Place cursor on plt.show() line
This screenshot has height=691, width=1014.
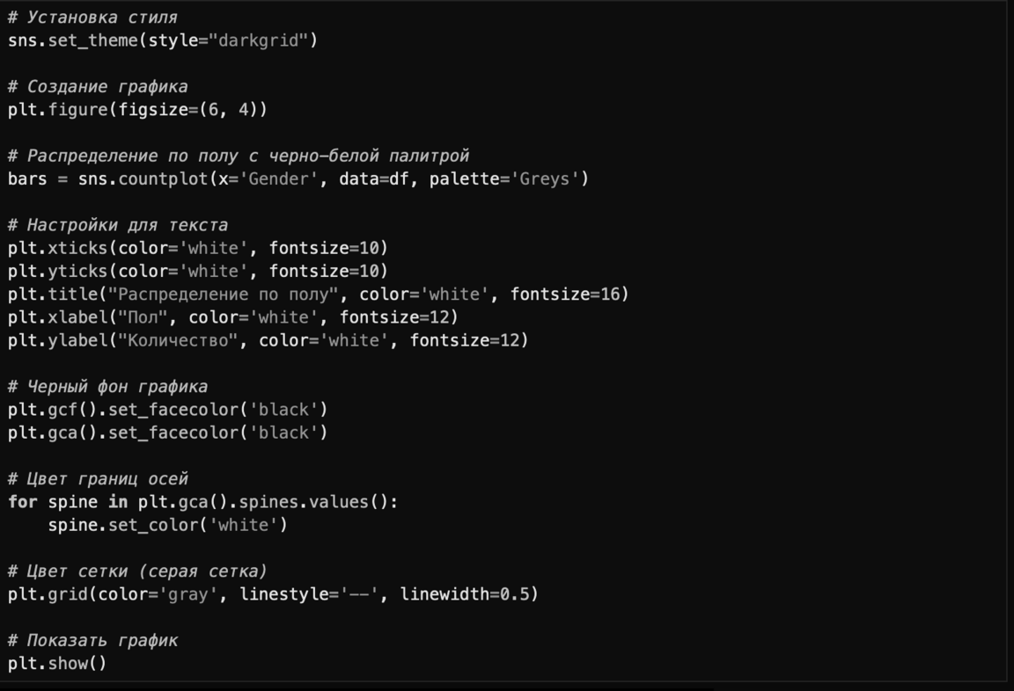coord(57,664)
